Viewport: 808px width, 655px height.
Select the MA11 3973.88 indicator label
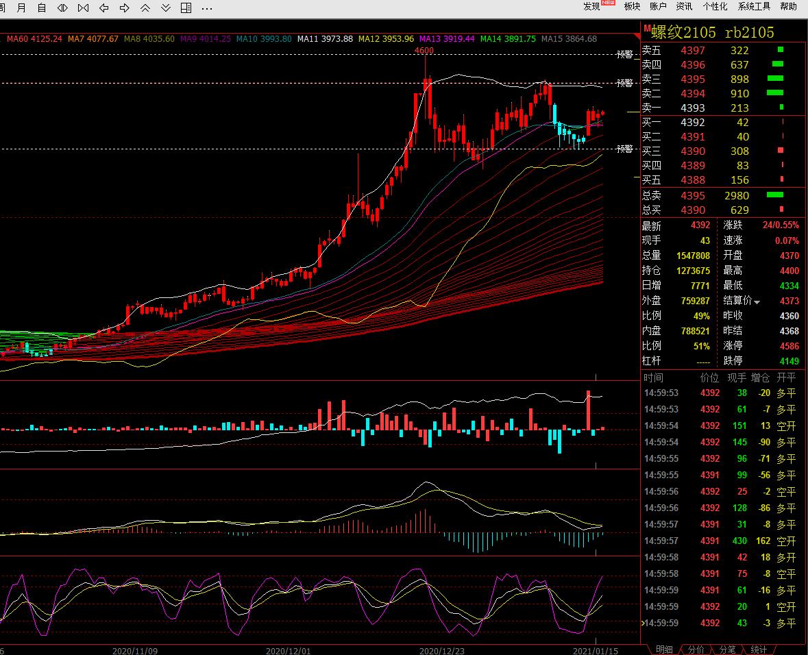click(325, 38)
